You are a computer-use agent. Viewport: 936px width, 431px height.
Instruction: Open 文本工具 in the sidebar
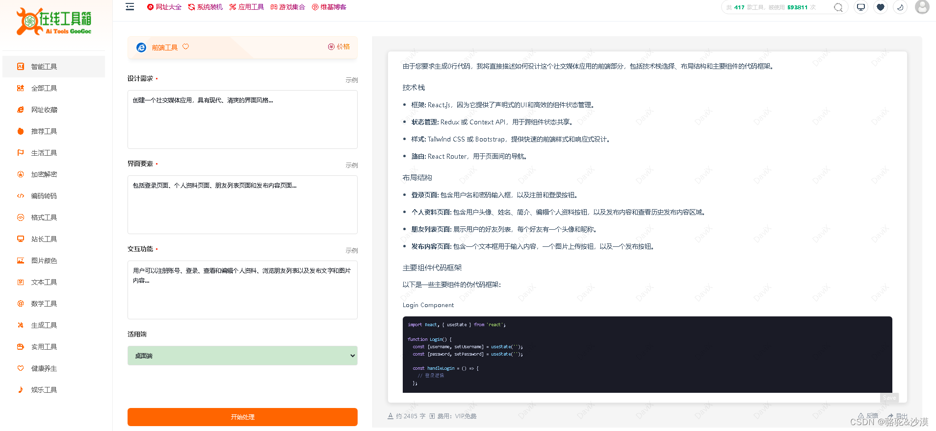click(x=53, y=282)
